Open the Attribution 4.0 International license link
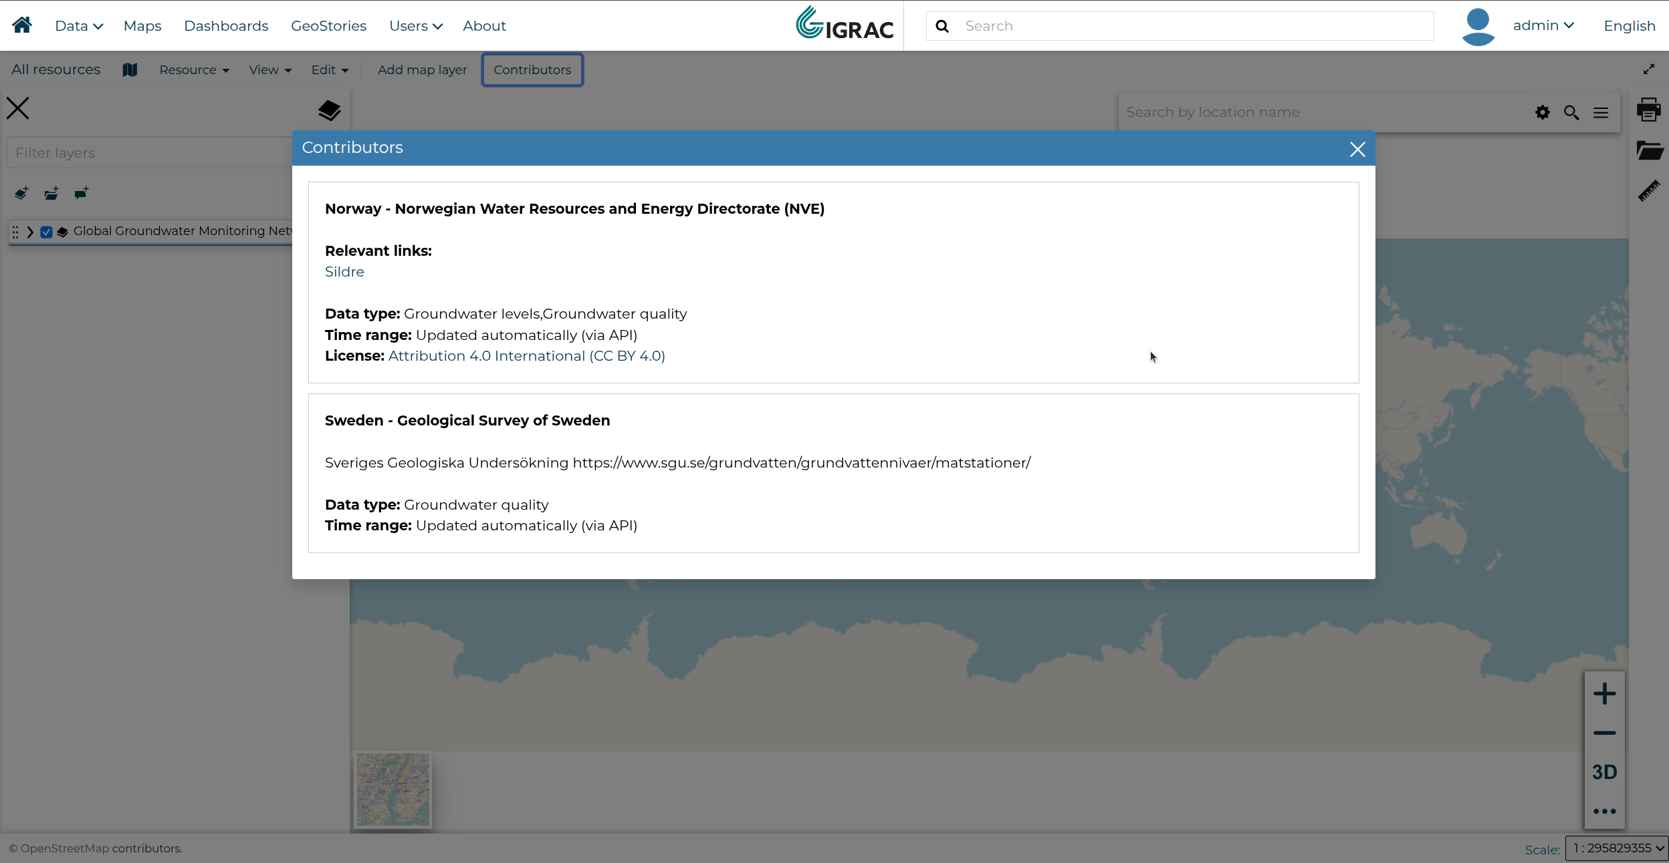The width and height of the screenshot is (1669, 863). tap(527, 356)
